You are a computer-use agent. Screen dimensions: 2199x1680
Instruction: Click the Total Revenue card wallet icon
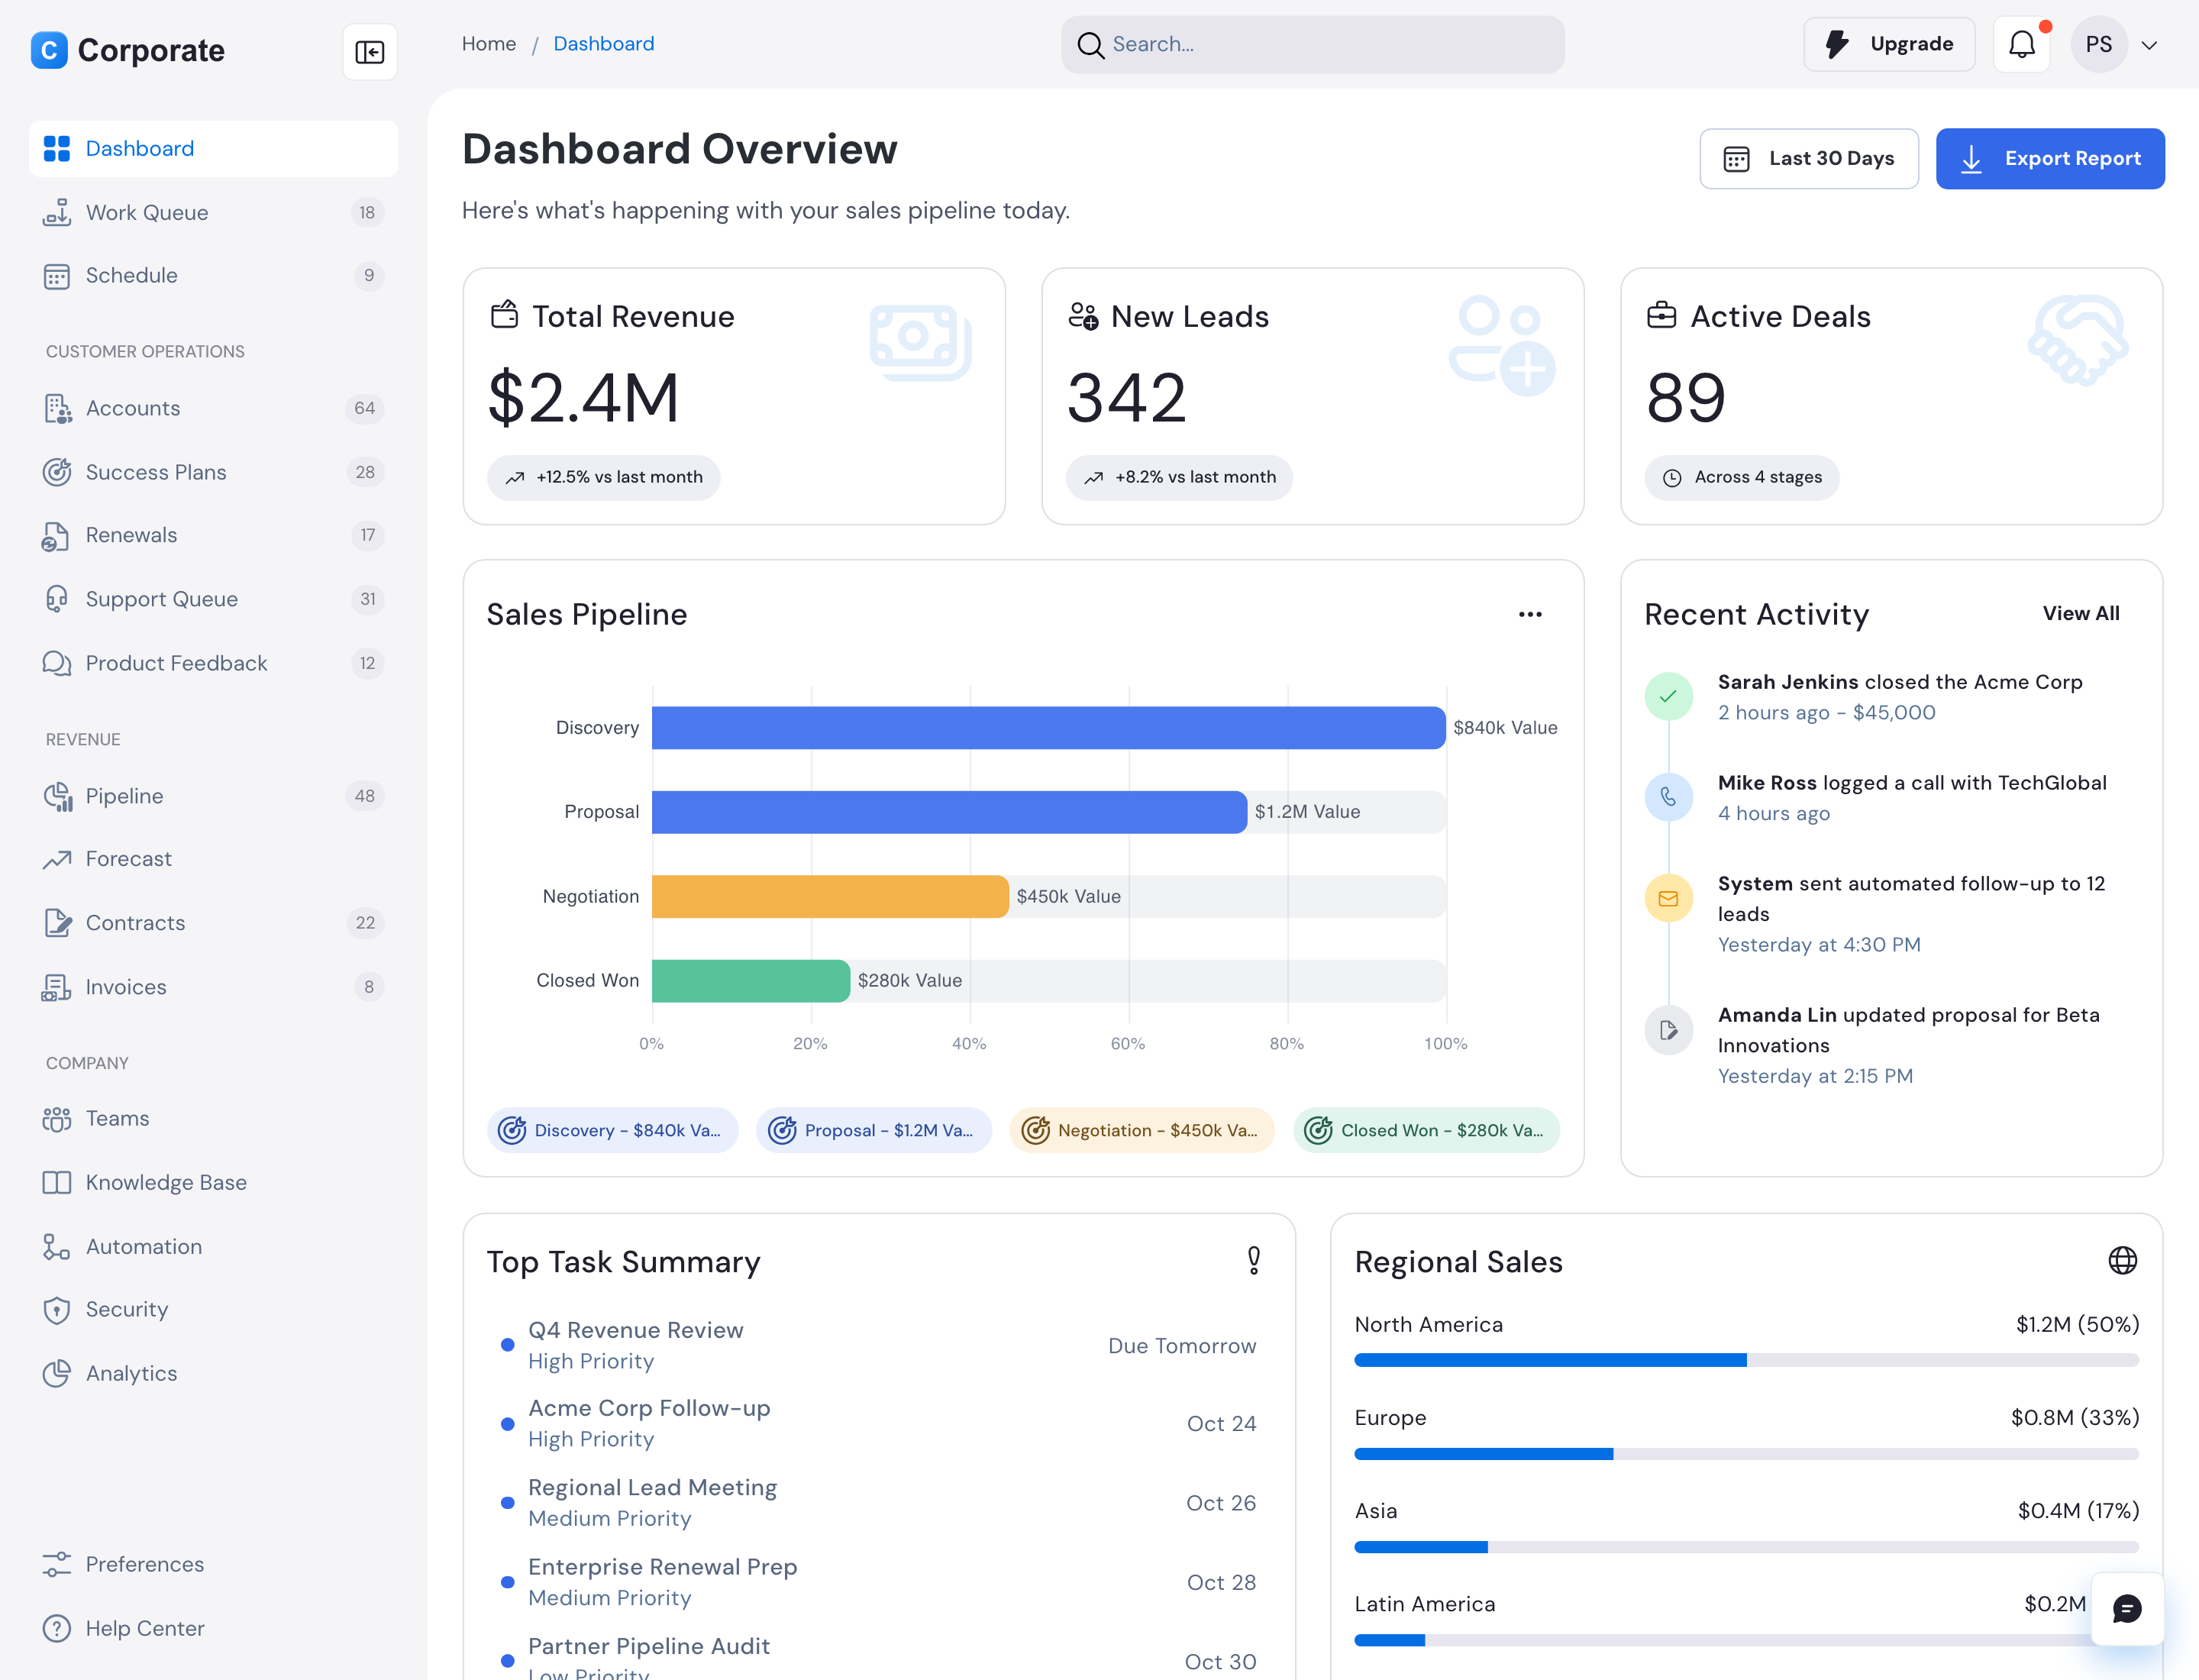tap(504, 315)
